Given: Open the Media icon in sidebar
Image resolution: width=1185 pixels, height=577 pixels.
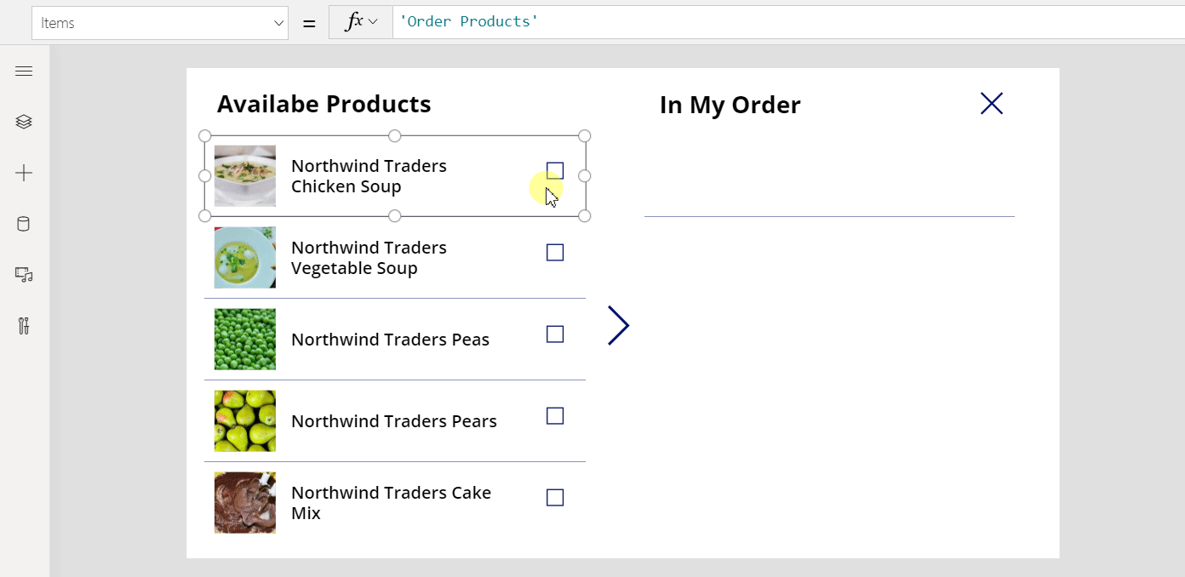Looking at the screenshot, I should pos(24,274).
